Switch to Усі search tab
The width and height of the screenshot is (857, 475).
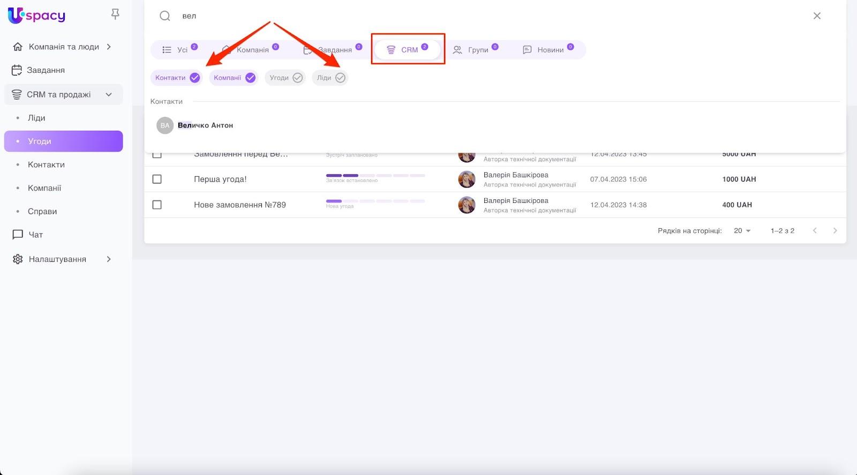(179, 50)
